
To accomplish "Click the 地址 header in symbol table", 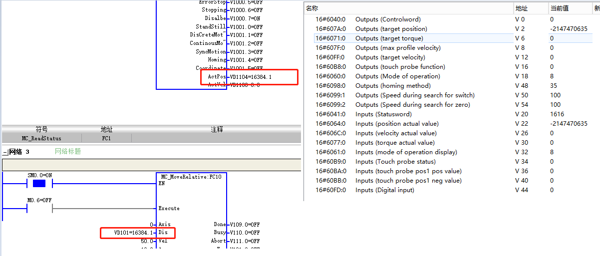I will tap(106, 129).
